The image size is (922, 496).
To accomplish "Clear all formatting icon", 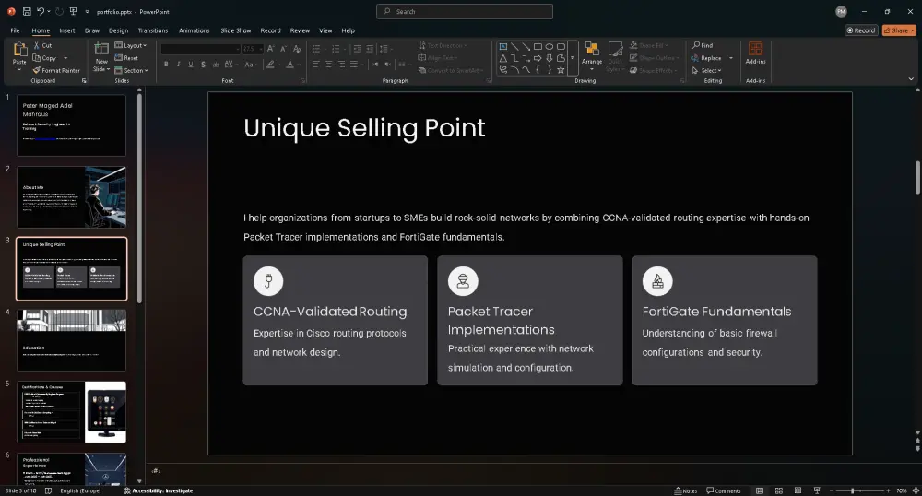I will coord(297,49).
